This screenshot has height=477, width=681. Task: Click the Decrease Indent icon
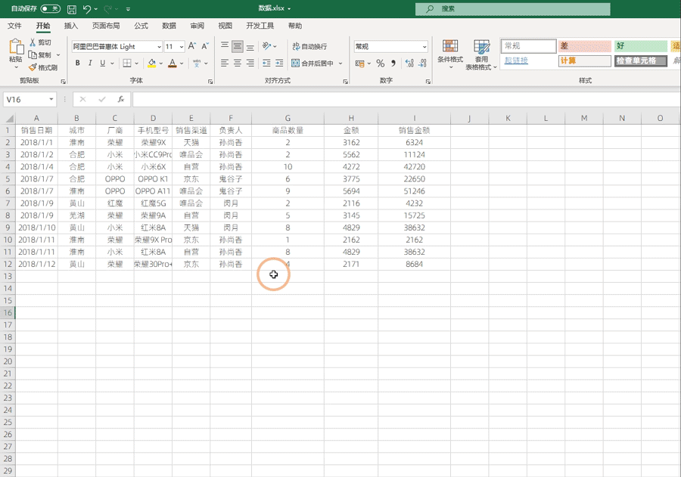[x=266, y=63]
